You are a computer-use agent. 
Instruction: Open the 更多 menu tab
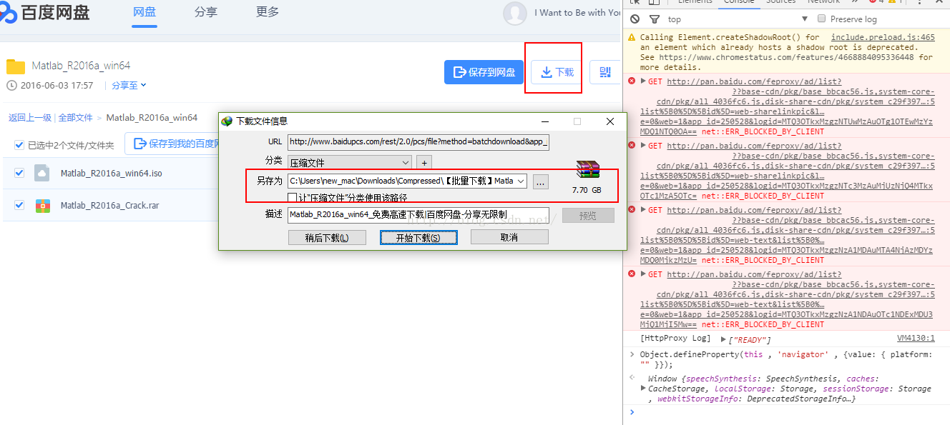[x=268, y=12]
